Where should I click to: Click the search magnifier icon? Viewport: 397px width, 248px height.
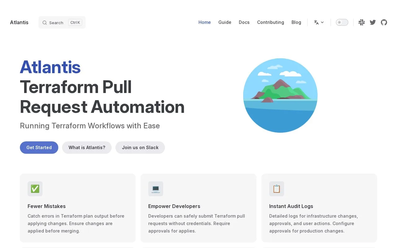45,23
